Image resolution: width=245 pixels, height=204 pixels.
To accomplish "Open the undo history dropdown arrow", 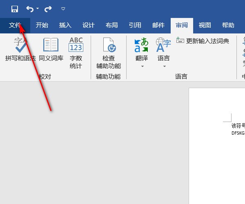I will point(38,9).
